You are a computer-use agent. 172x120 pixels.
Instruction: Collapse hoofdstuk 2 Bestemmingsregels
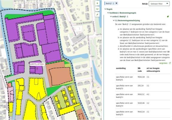tap(108, 13)
